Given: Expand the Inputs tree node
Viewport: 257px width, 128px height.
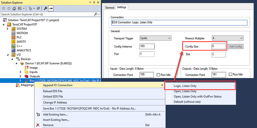Looking at the screenshot, I should click(x=20, y=72).
